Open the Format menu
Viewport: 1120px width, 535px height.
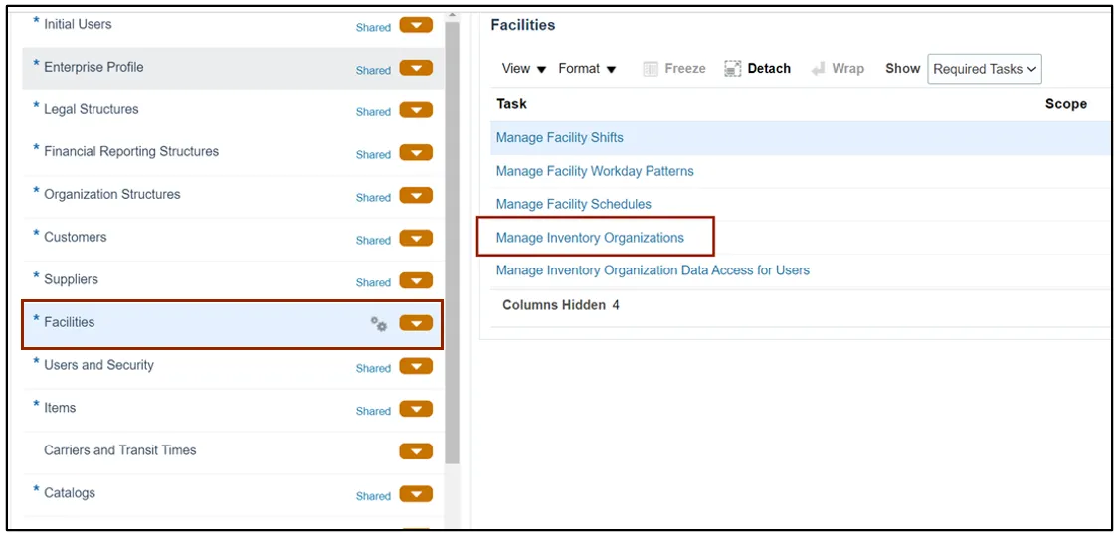(x=587, y=69)
